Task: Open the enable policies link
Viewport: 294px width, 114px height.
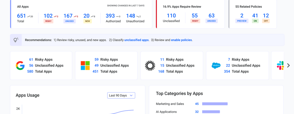Action: coord(181,40)
